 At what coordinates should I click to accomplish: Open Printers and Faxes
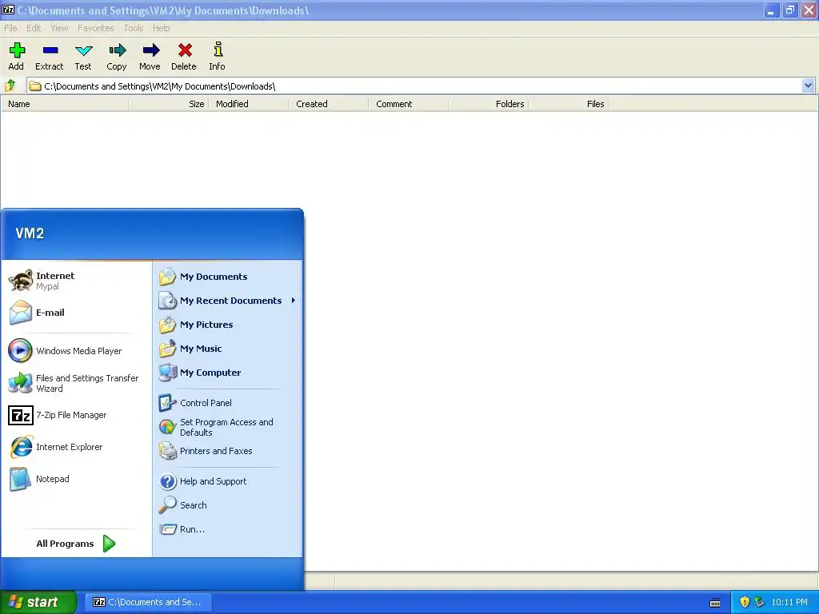coord(206,451)
